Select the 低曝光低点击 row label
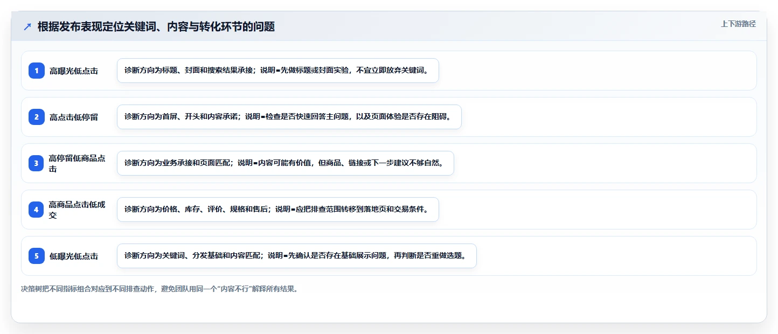The image size is (778, 334). pyautogui.click(x=74, y=256)
